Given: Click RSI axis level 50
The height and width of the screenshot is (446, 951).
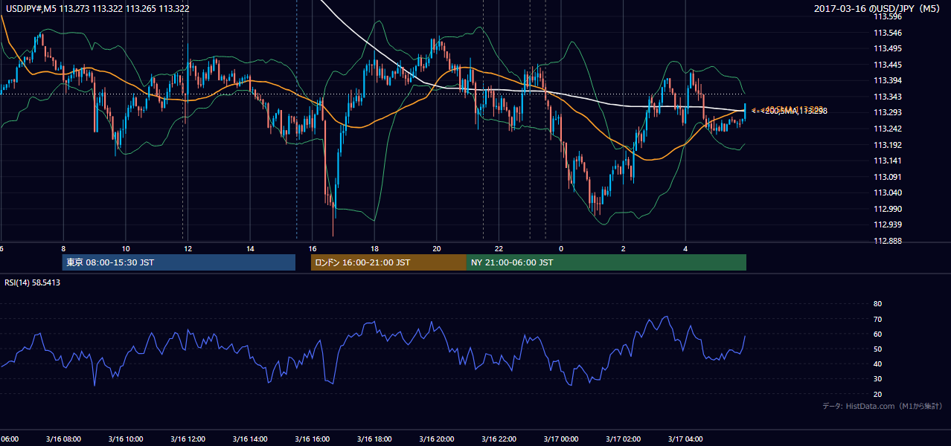Looking at the screenshot, I should (878, 349).
